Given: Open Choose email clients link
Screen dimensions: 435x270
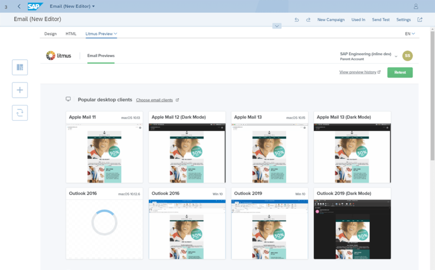Looking at the screenshot, I should coord(154,100).
